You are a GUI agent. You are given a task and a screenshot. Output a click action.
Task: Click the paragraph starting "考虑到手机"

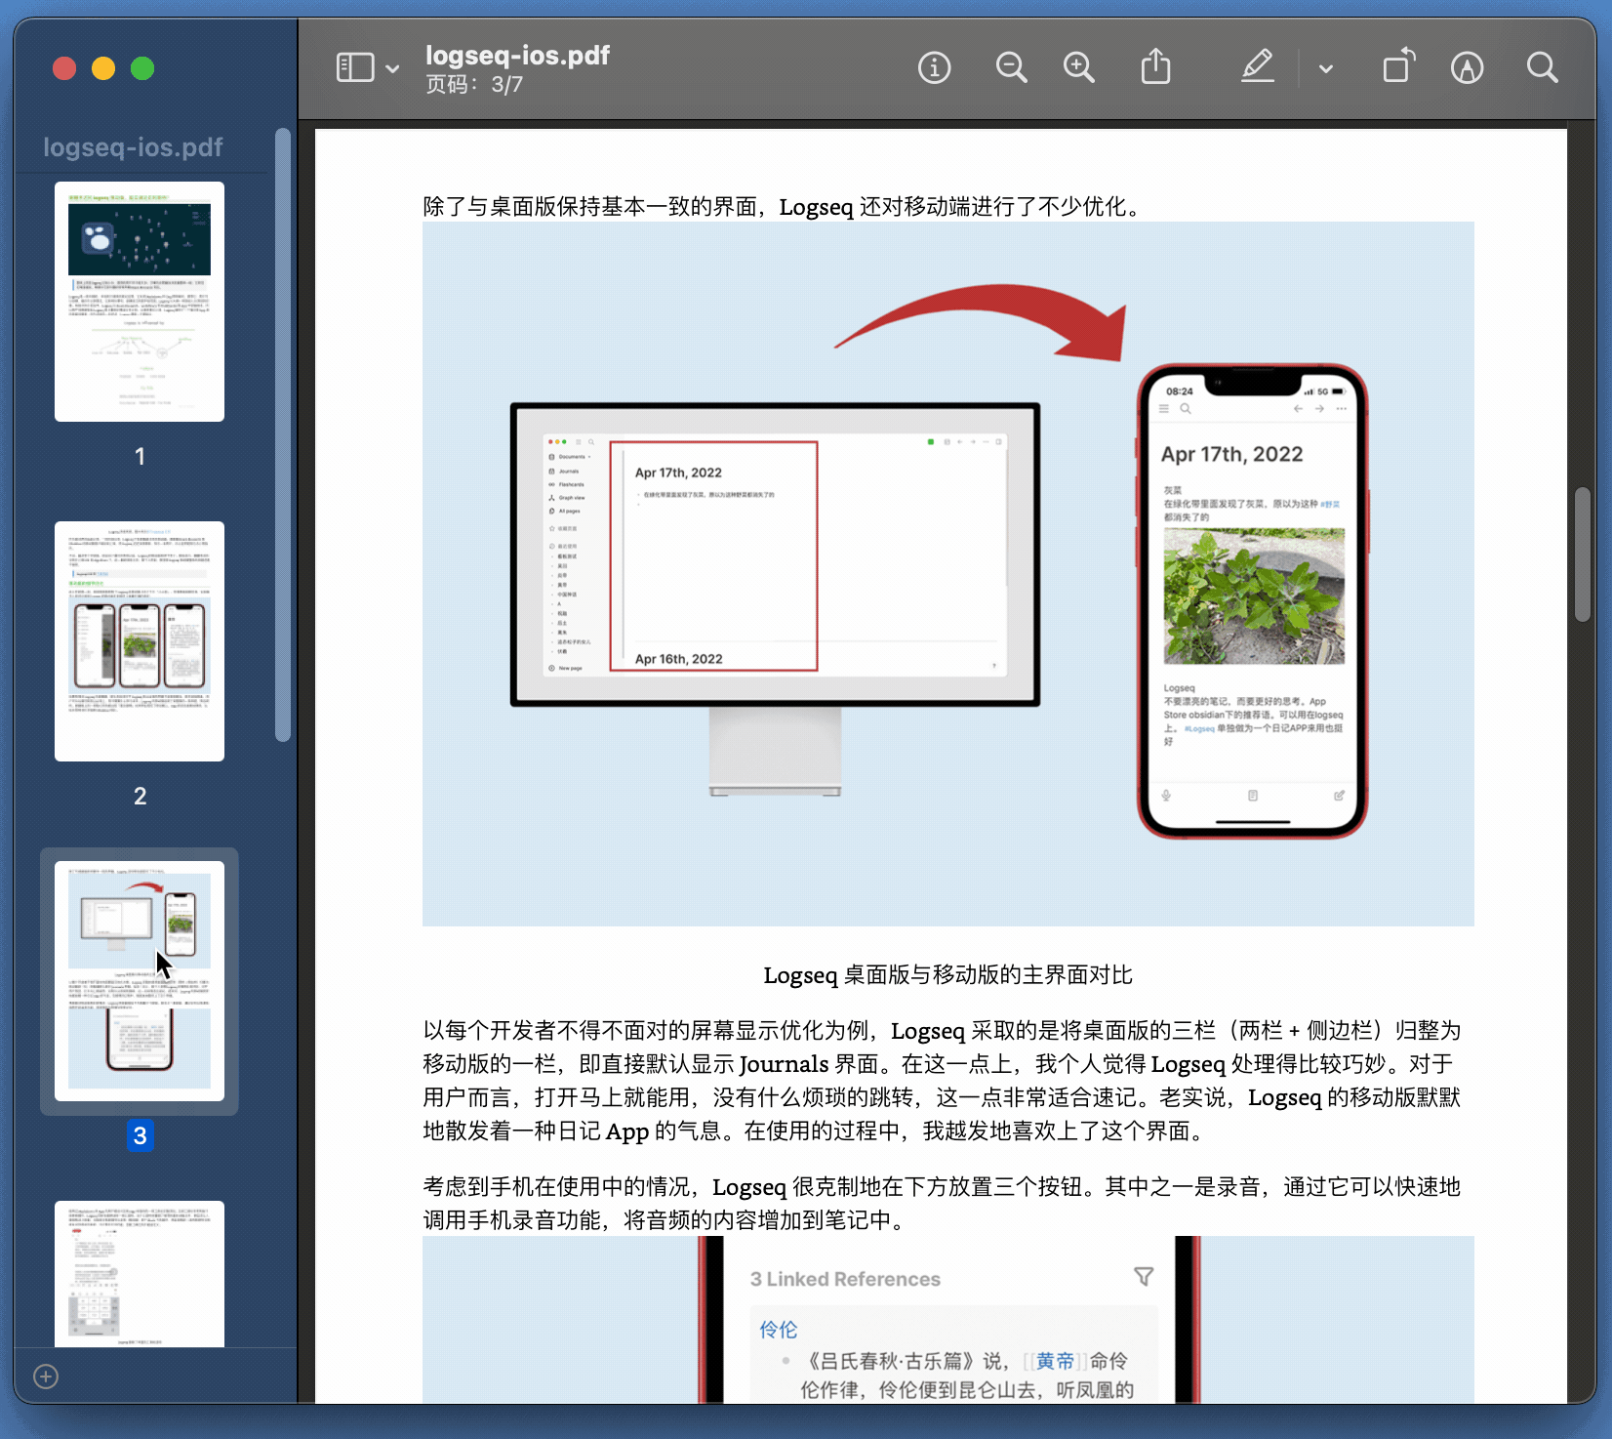[x=943, y=1203]
